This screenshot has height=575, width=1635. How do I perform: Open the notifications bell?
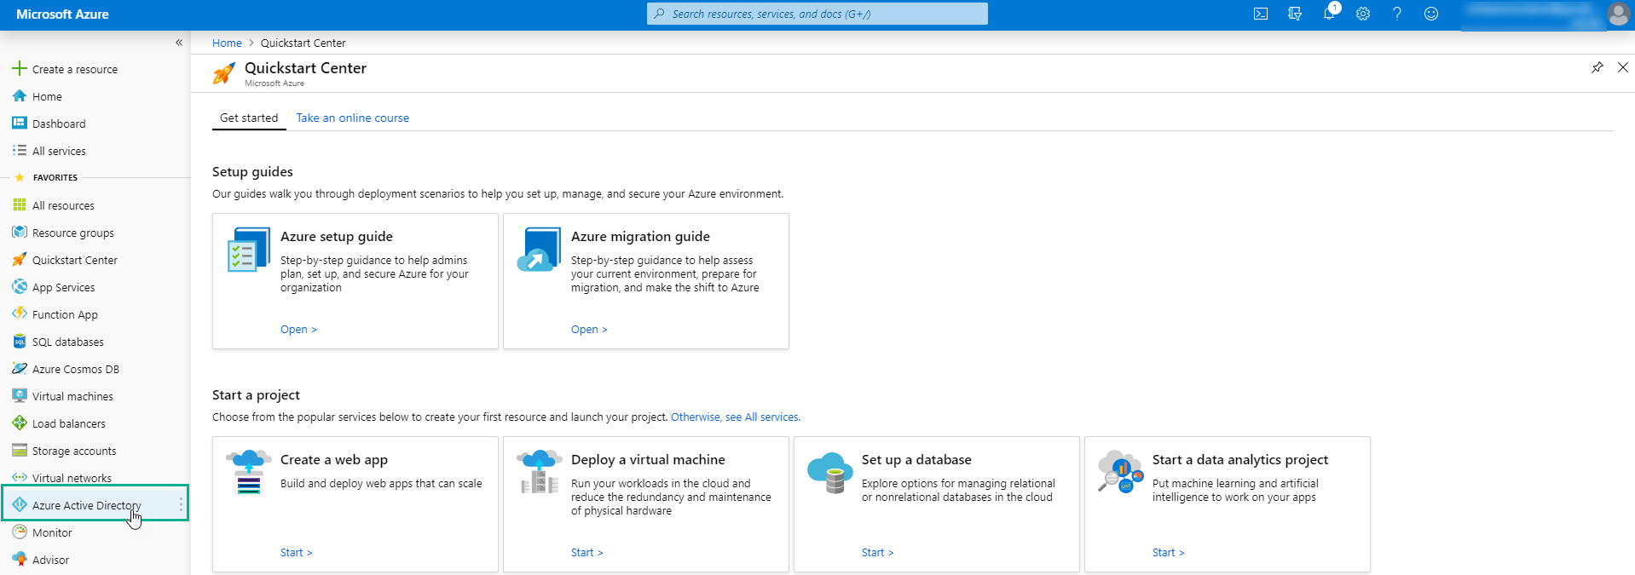tap(1329, 14)
